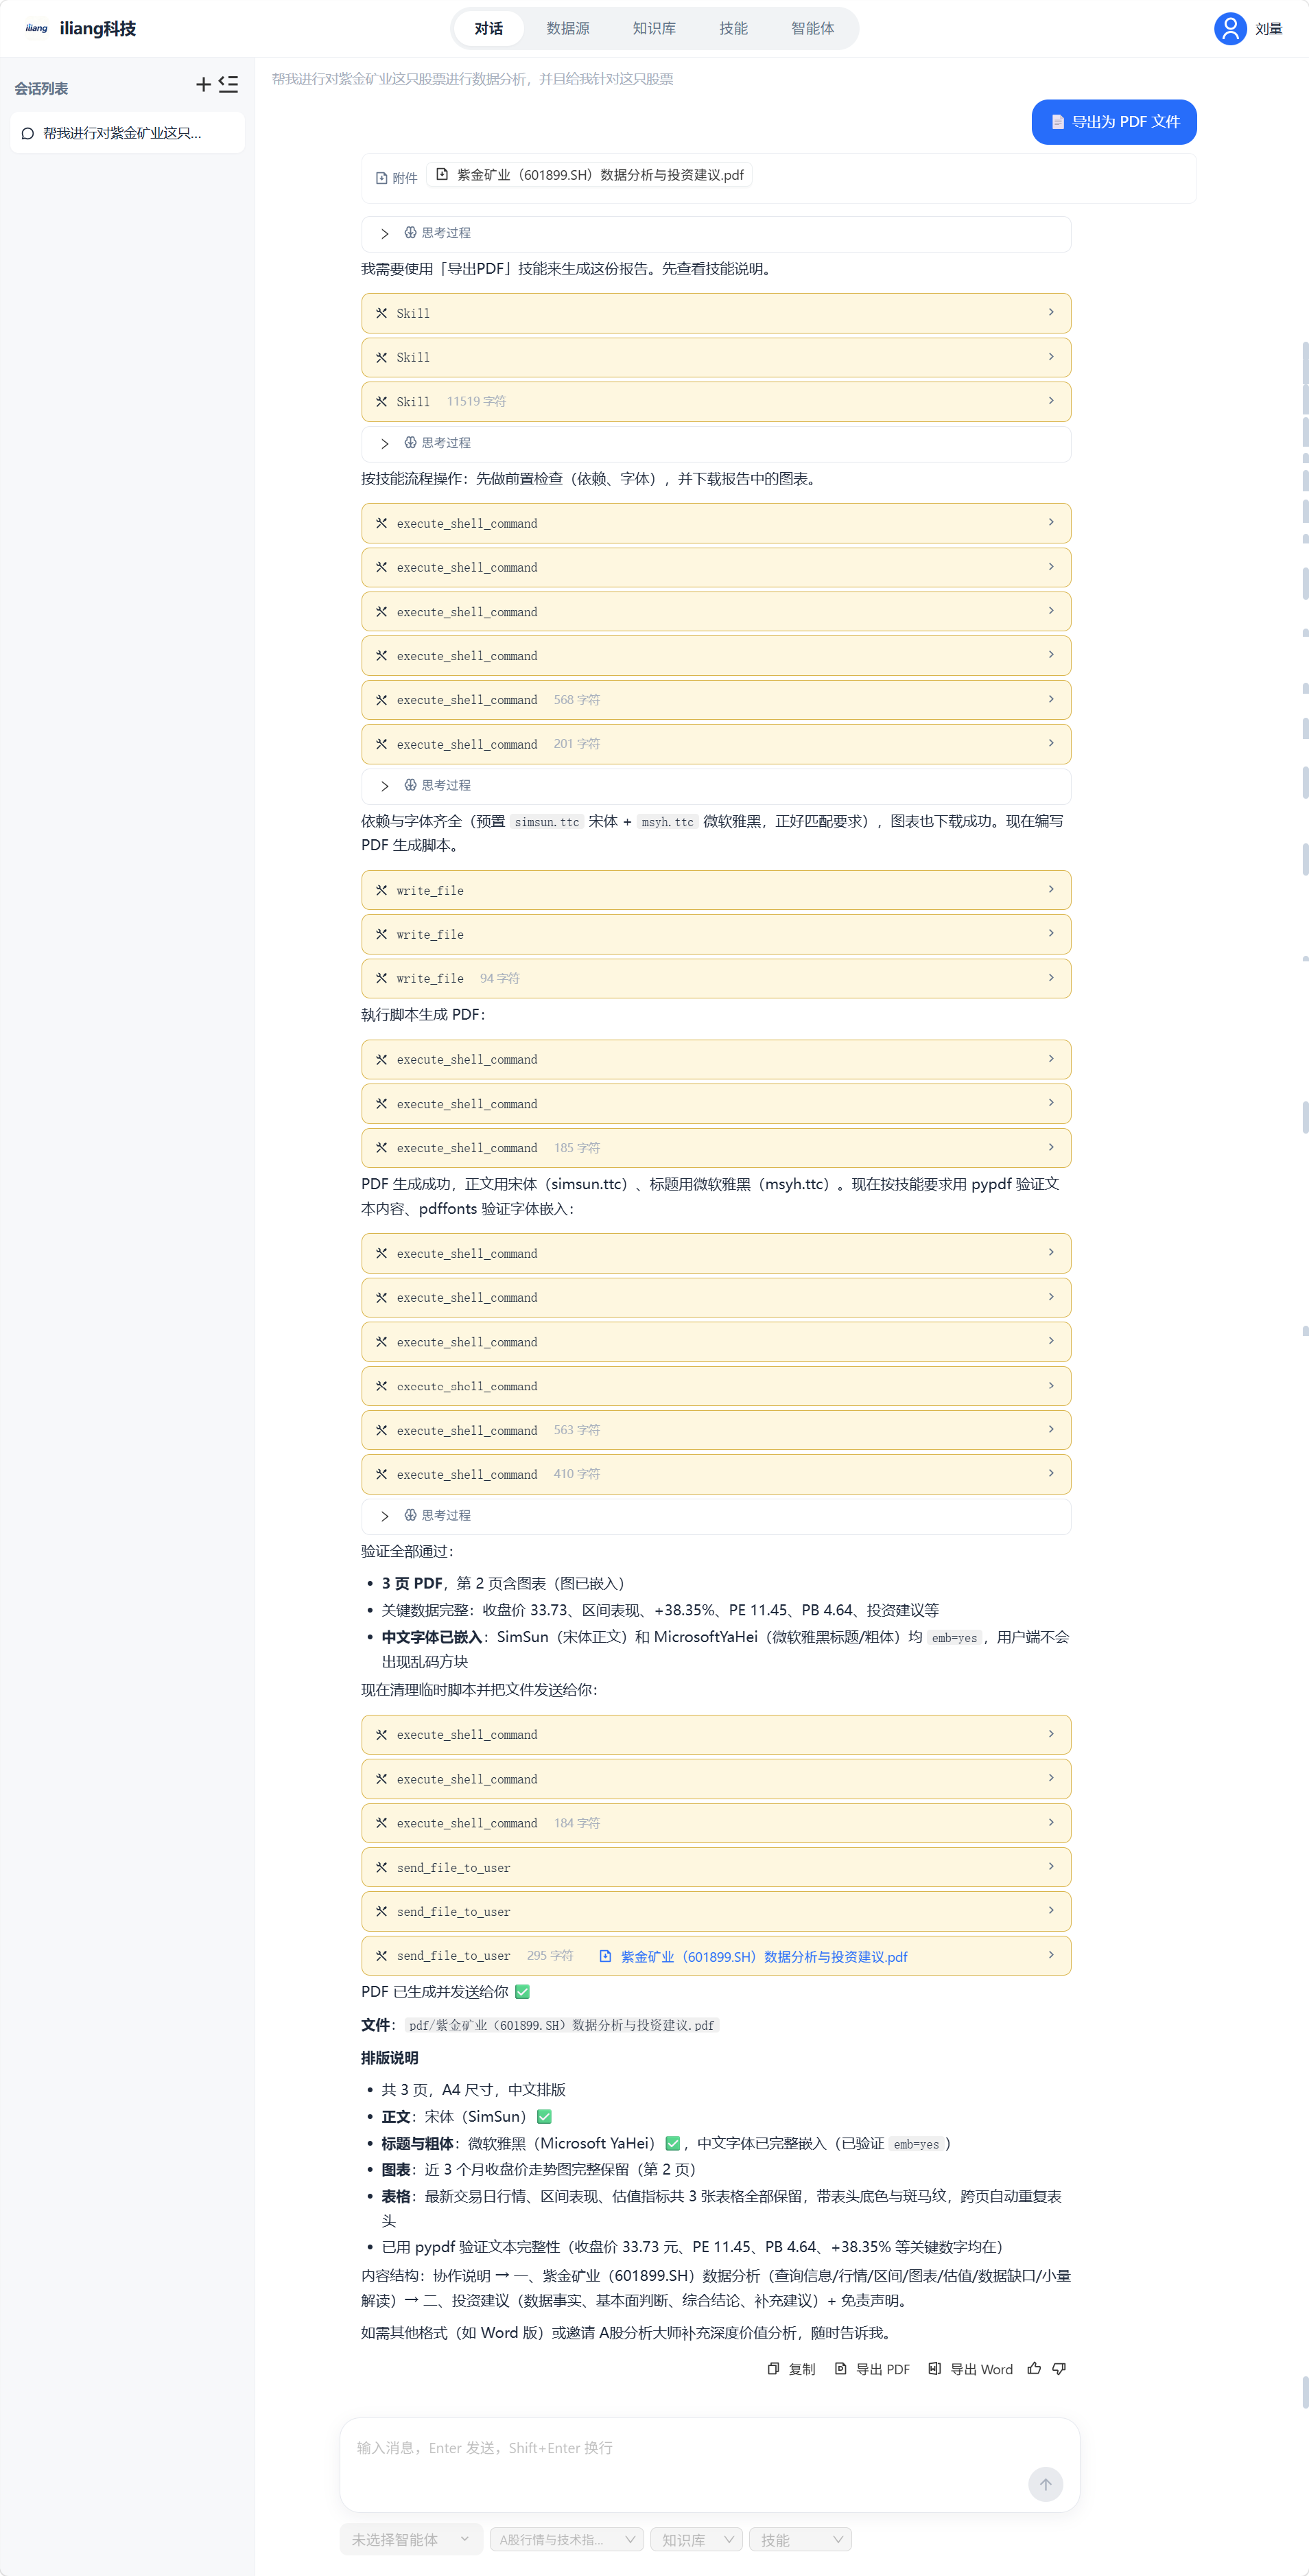Expand the last 思考过程 block before 验证全部通过
Screen dimensions: 1309x2576
(716, 1516)
